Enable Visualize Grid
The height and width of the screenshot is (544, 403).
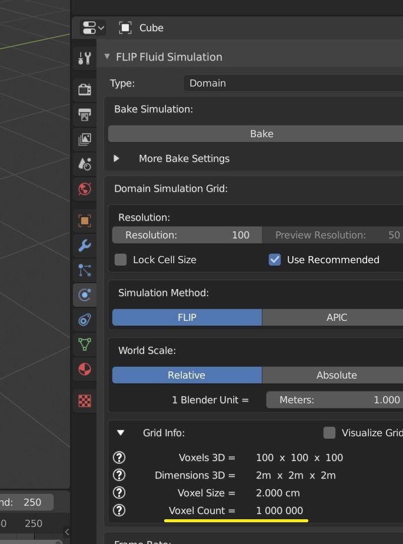[329, 433]
